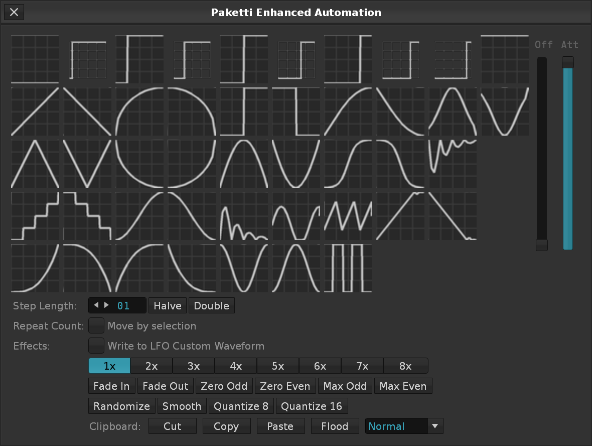The height and width of the screenshot is (446, 592).
Task: Close the Paketti Enhanced Automation dialog
Action: pos(14,12)
